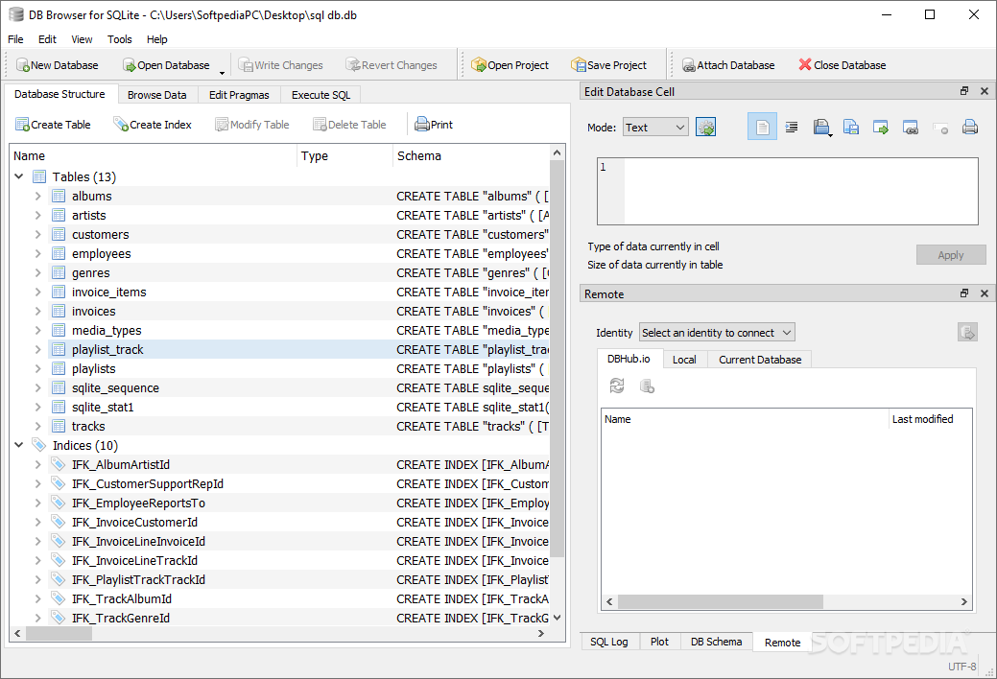Click the set cell to NULL icon

tap(940, 128)
